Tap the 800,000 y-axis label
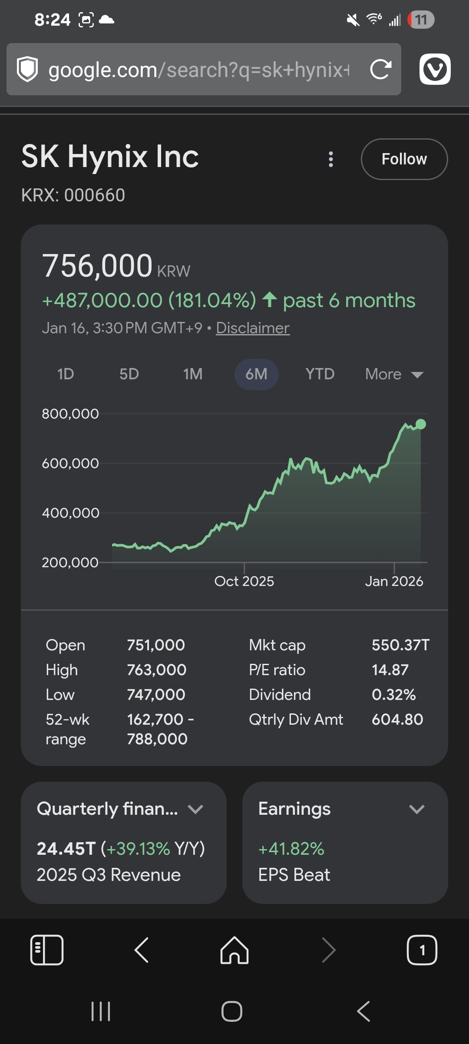 tap(70, 414)
